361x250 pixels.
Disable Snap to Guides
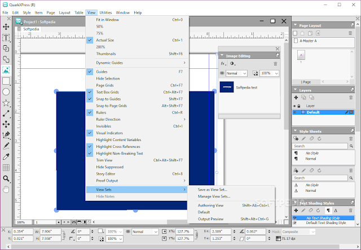click(x=137, y=99)
